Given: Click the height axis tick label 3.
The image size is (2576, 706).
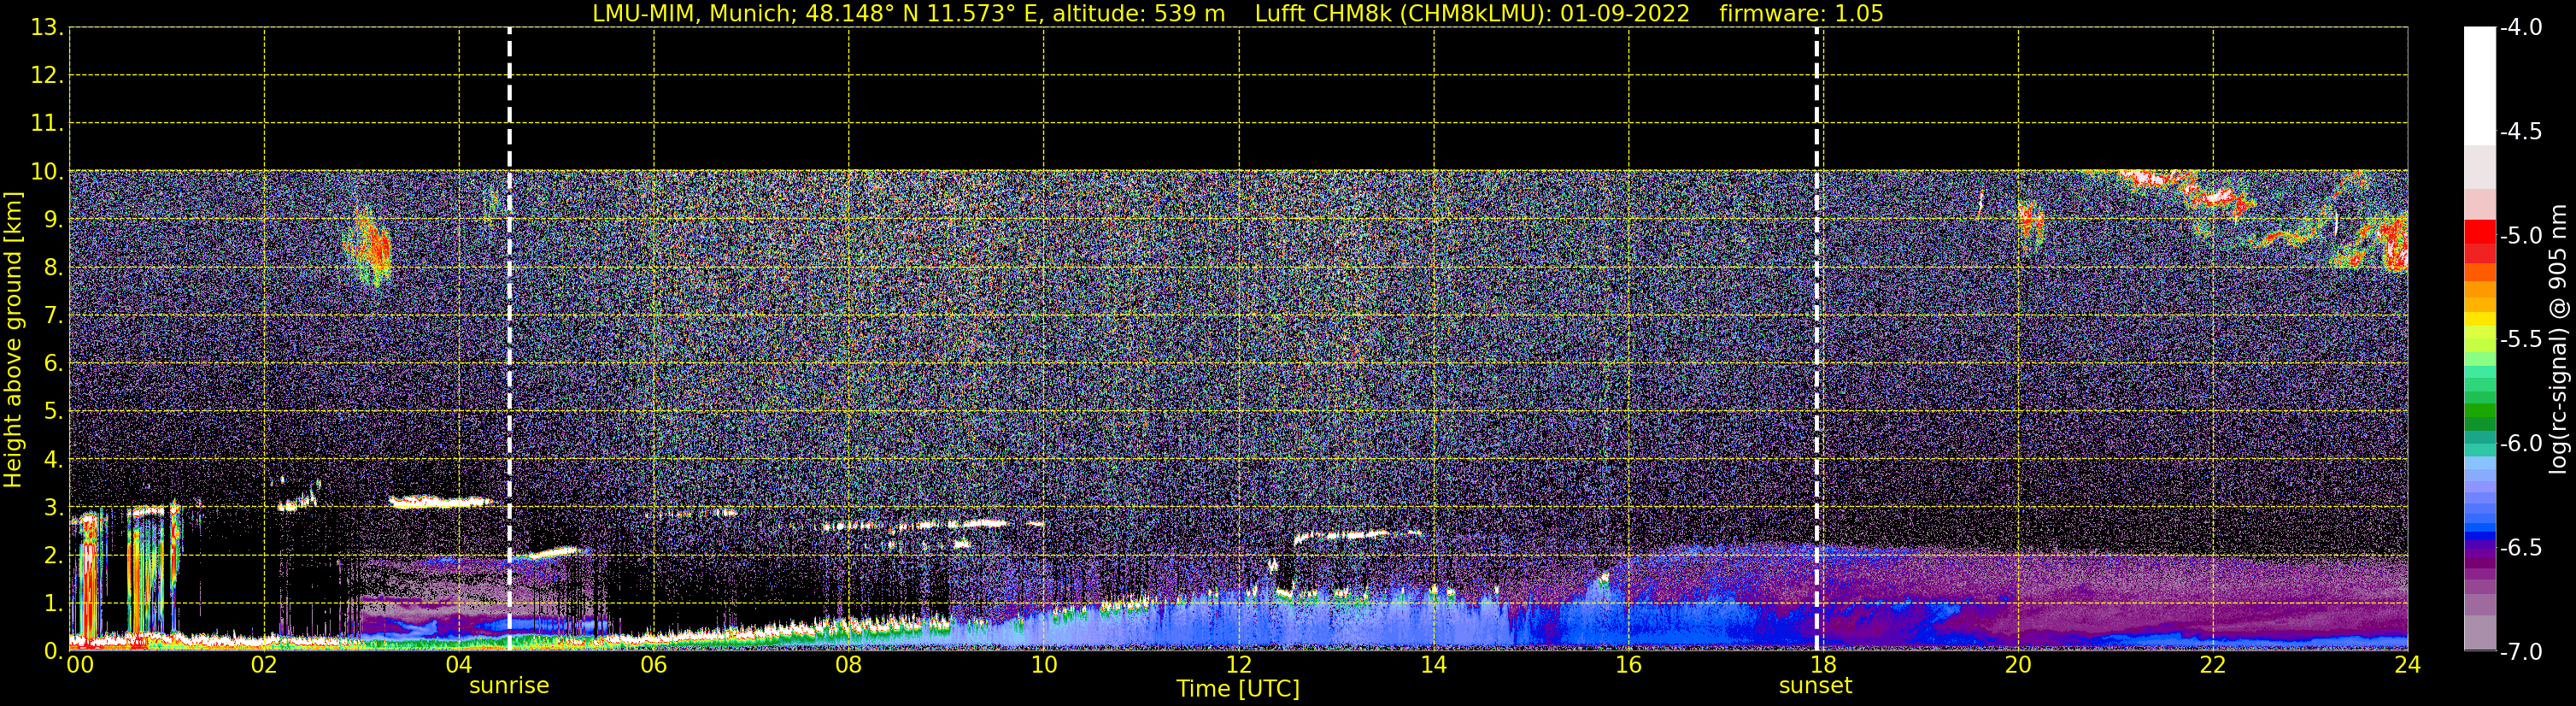Looking at the screenshot, I should coord(52,507).
